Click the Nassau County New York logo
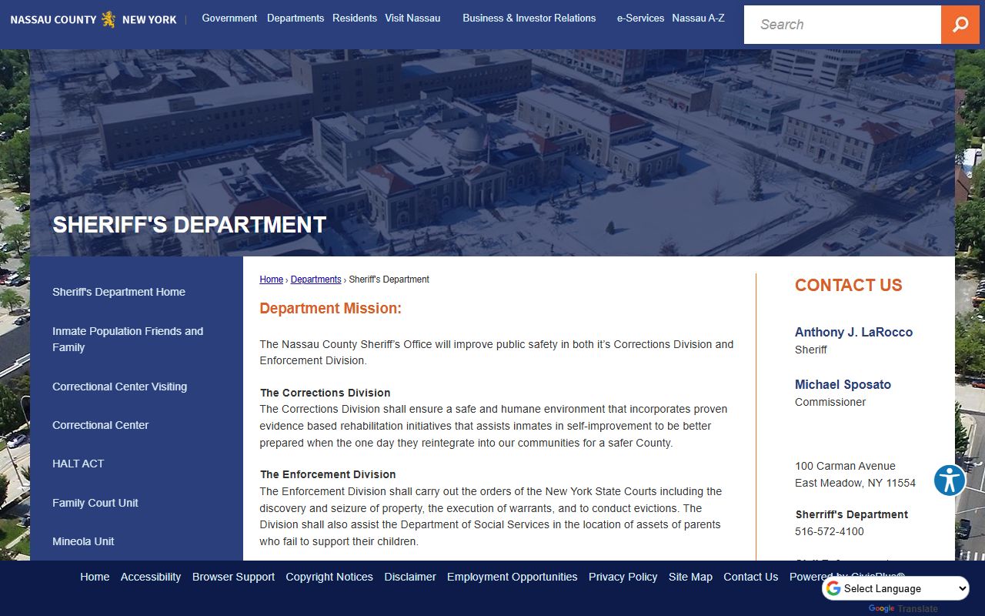985x616 pixels. point(94,19)
